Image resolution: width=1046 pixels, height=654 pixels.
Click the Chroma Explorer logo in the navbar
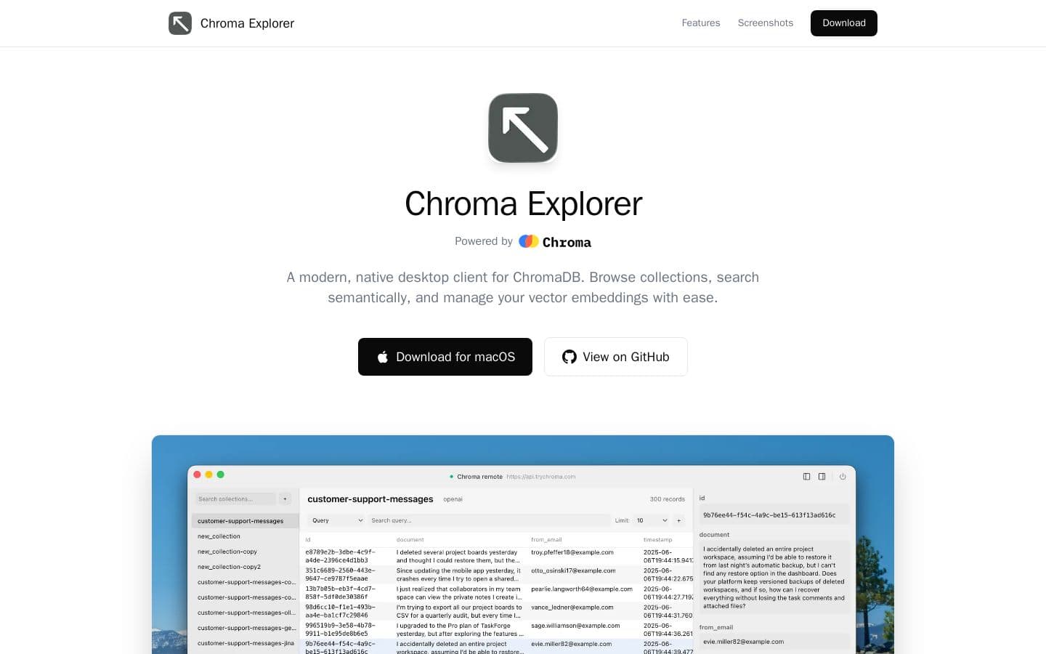[231, 23]
